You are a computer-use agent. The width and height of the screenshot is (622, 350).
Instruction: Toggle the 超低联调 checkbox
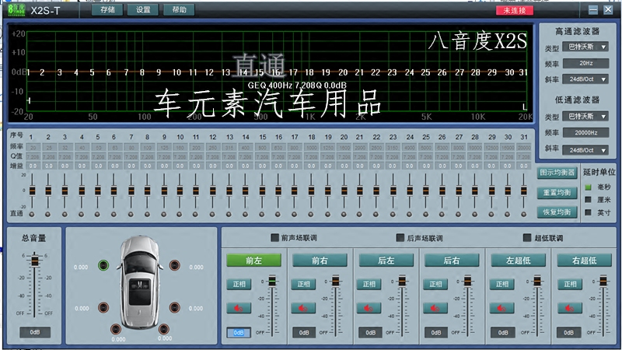coord(526,238)
